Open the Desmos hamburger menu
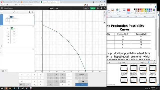This screenshot has height=90, width=160. pos(2,8)
